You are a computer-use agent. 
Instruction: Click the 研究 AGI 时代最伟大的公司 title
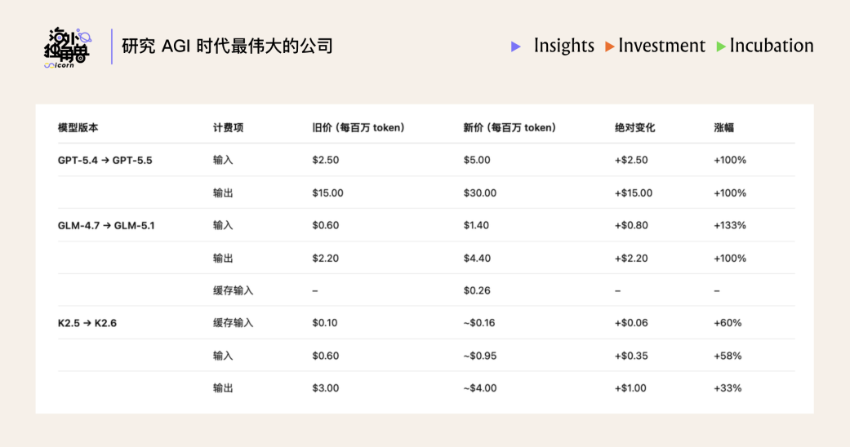coord(227,46)
